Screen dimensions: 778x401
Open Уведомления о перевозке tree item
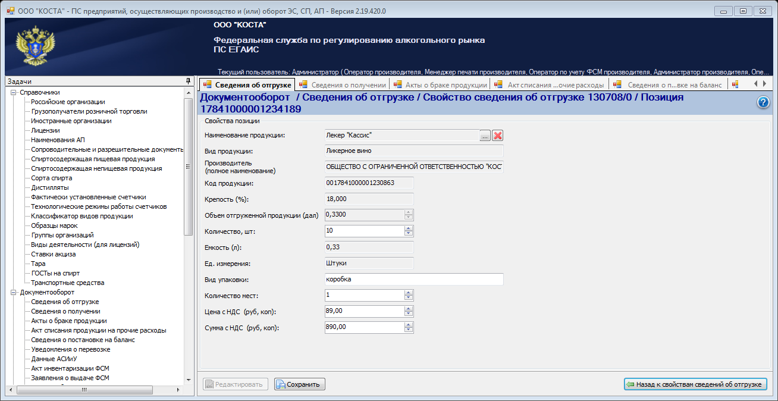coord(71,349)
